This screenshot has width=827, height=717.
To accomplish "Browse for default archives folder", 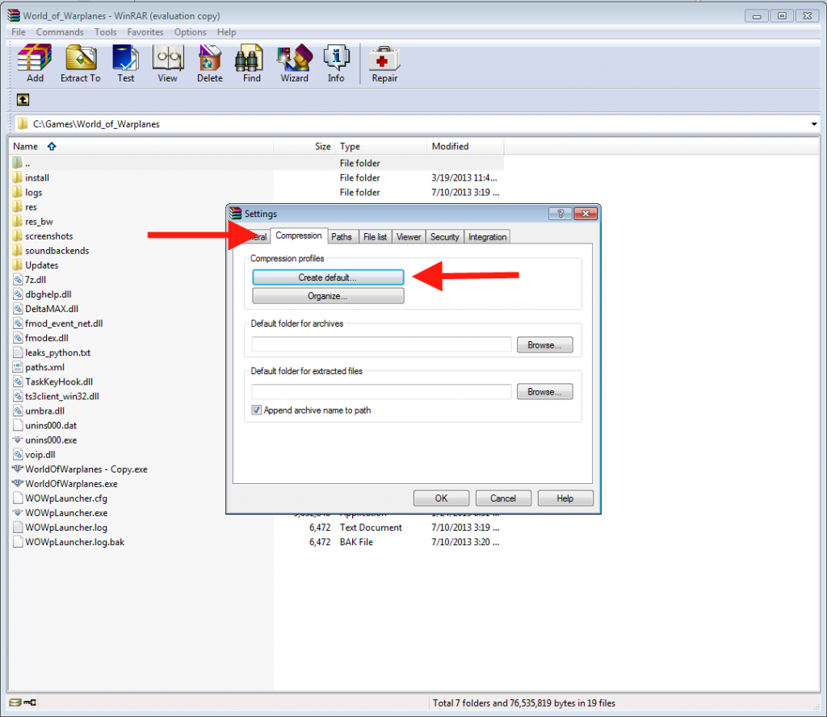I will 544,345.
